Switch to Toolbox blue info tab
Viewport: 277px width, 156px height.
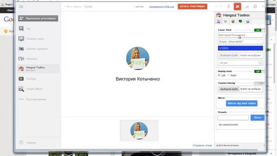click(x=248, y=22)
